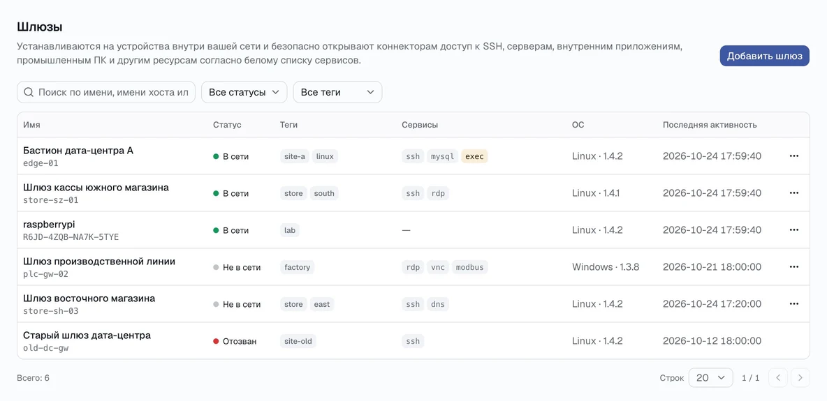Click Не в сети status for plc-gw-02
827x401 pixels.
pyautogui.click(x=237, y=267)
